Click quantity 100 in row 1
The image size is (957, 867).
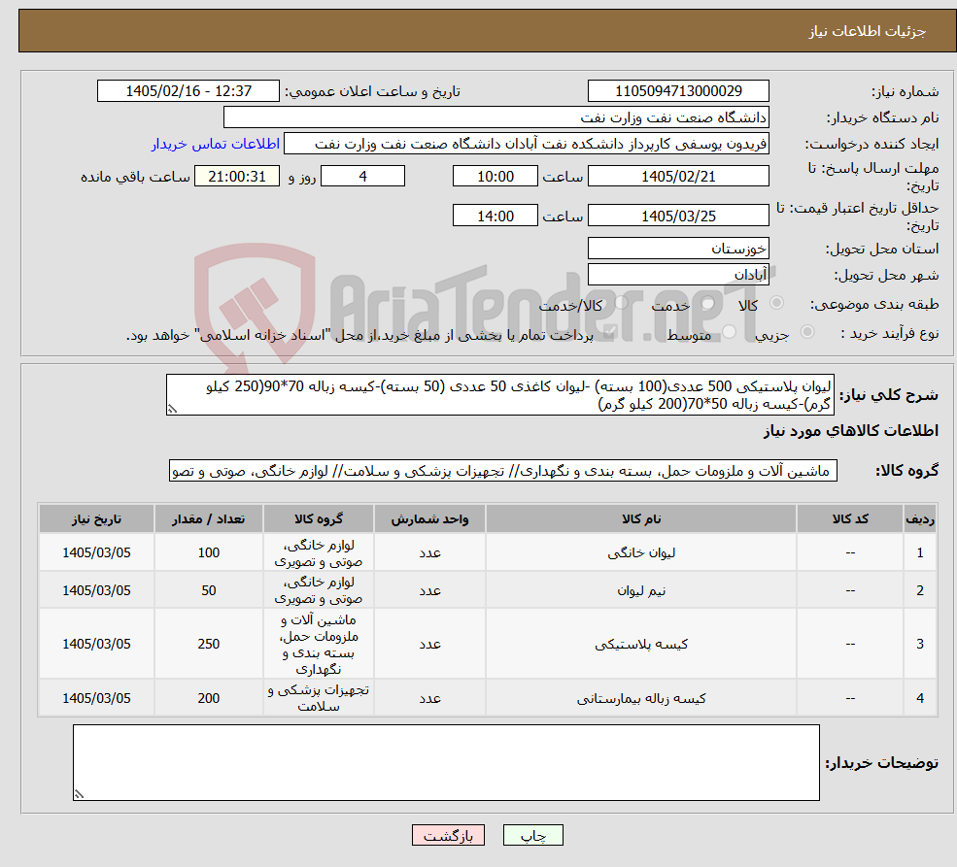(x=208, y=552)
